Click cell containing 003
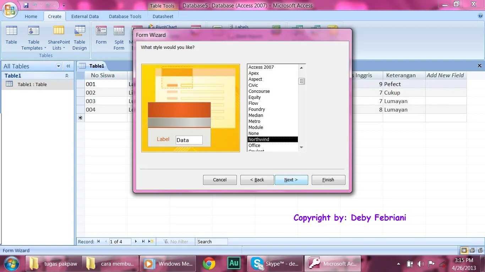 tap(106, 101)
